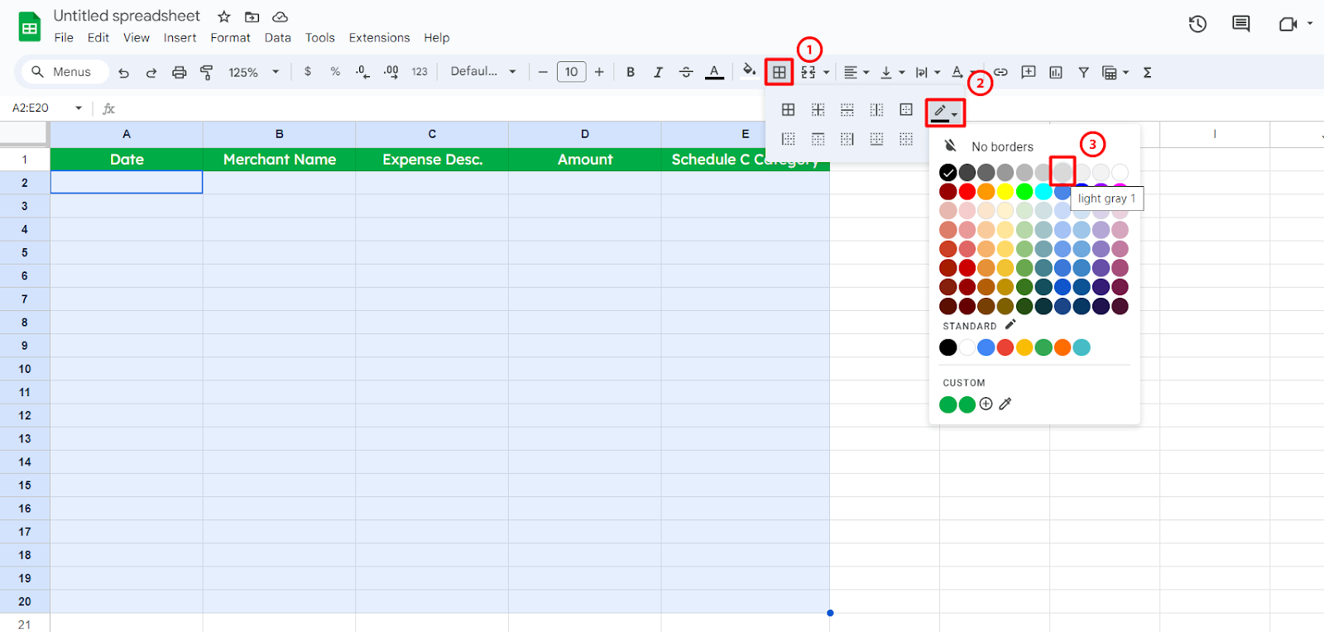Image resolution: width=1324 pixels, height=632 pixels.
Task: Activate paint format tool
Action: click(207, 73)
